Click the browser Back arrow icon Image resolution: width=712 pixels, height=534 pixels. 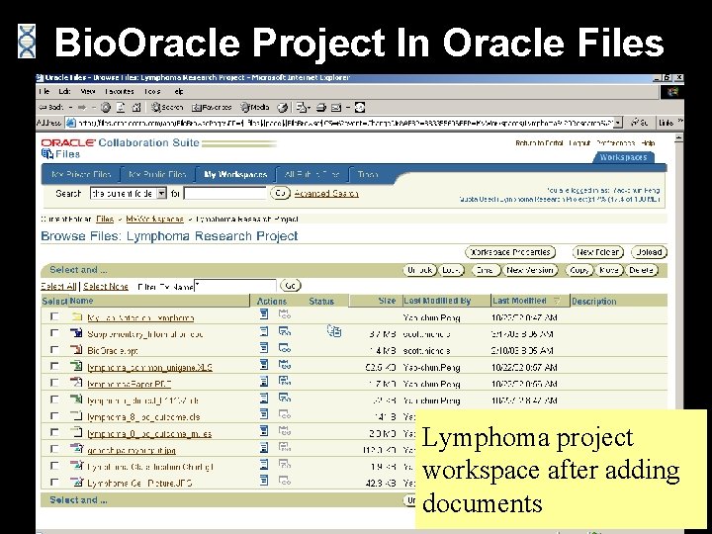pos(43,108)
